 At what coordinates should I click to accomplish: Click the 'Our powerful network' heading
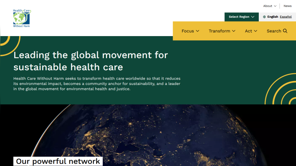coord(58,161)
